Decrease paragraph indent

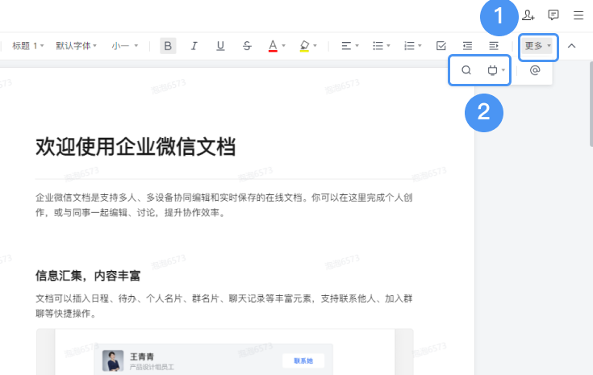coord(467,46)
